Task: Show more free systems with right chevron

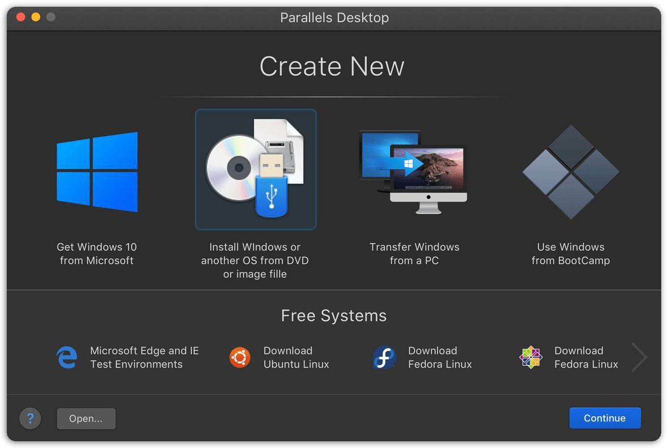Action: (639, 357)
